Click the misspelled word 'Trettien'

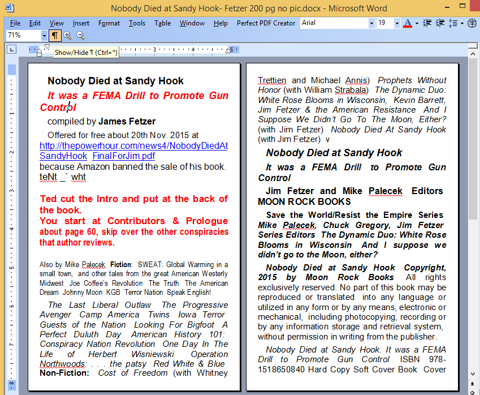272,80
